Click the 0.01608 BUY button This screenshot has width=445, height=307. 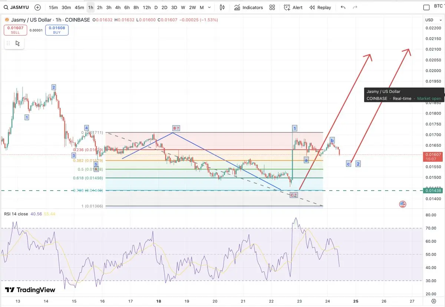(x=57, y=30)
